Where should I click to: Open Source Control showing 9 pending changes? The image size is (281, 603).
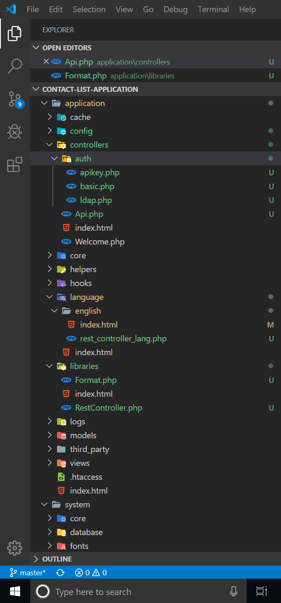pos(15,99)
